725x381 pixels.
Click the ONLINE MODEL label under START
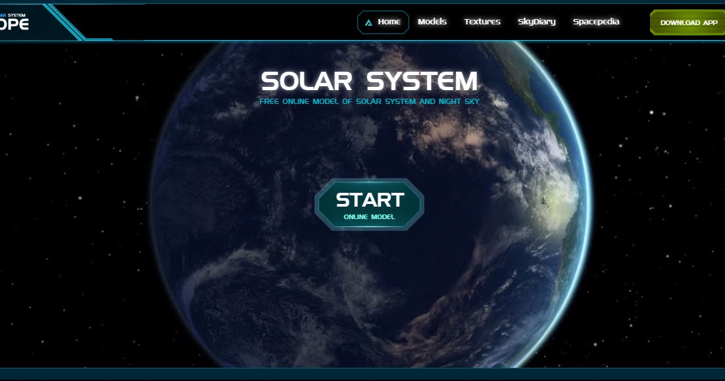370,215
